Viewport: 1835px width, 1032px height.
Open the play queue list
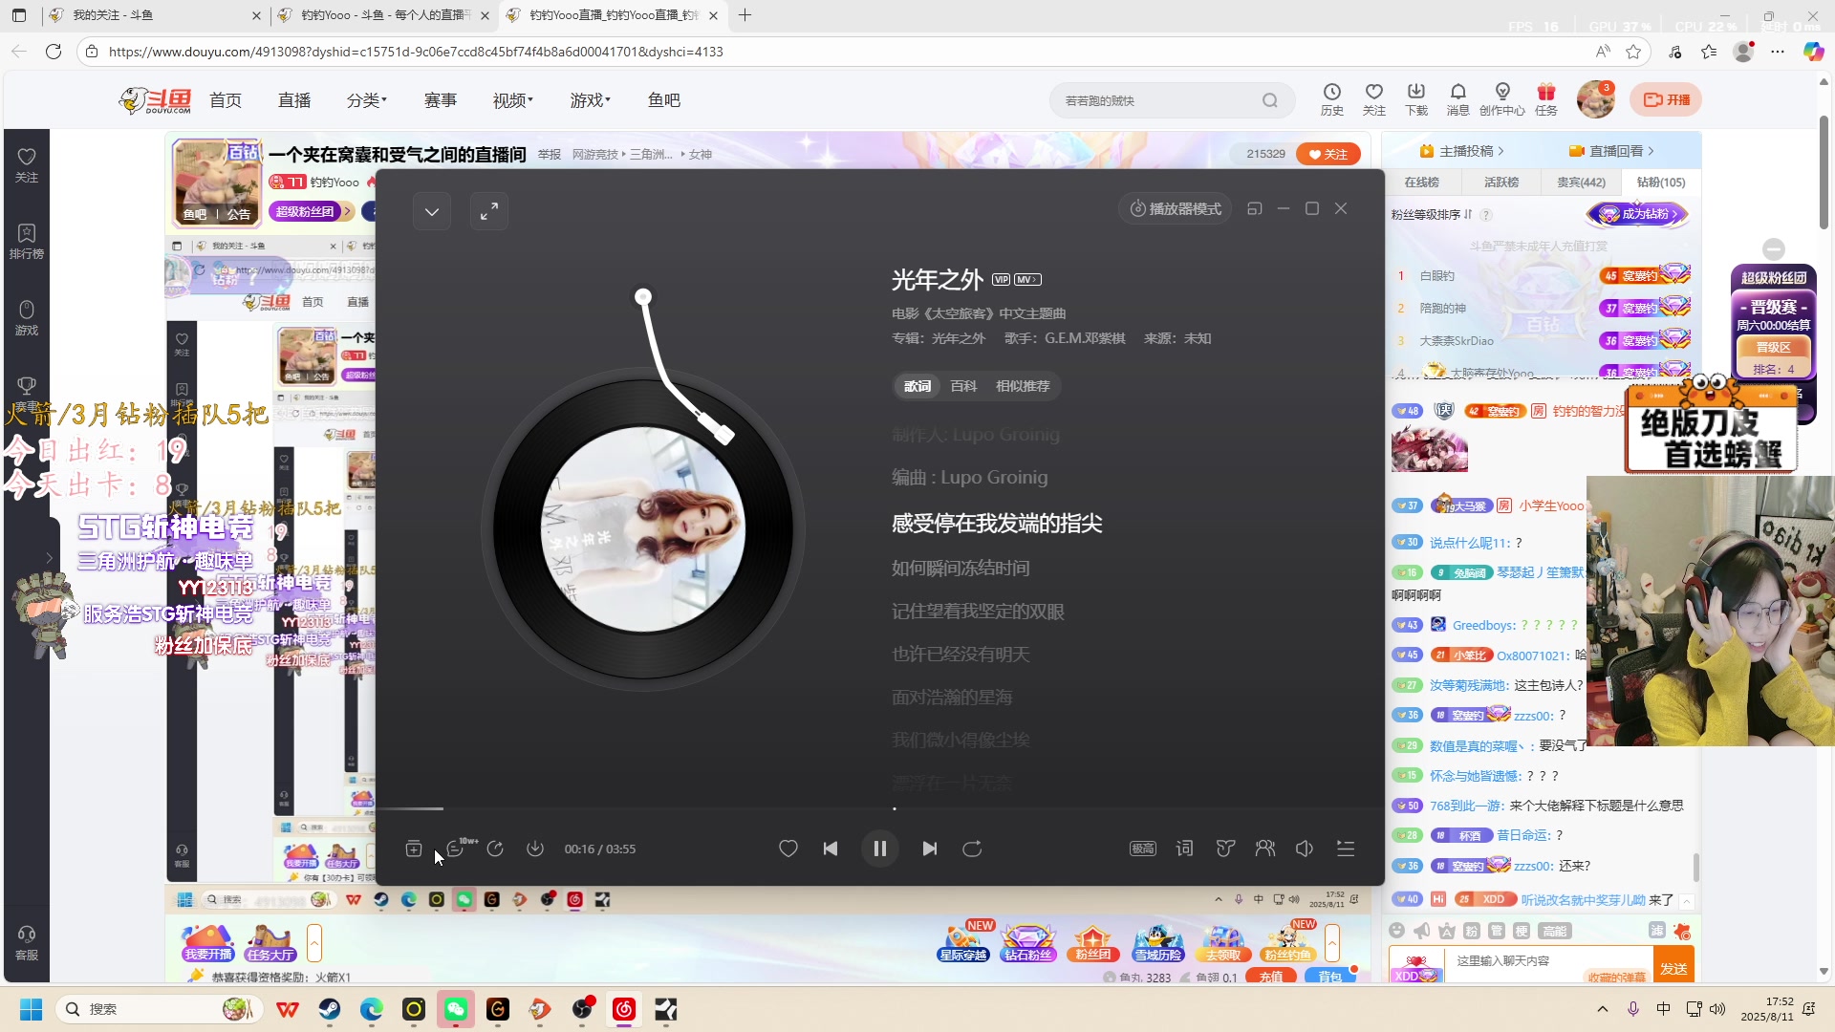pos(1346,849)
